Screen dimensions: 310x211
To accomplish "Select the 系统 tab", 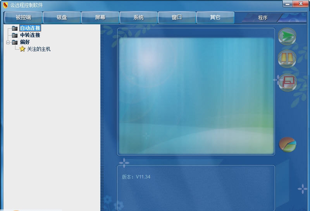I will click(x=138, y=17).
